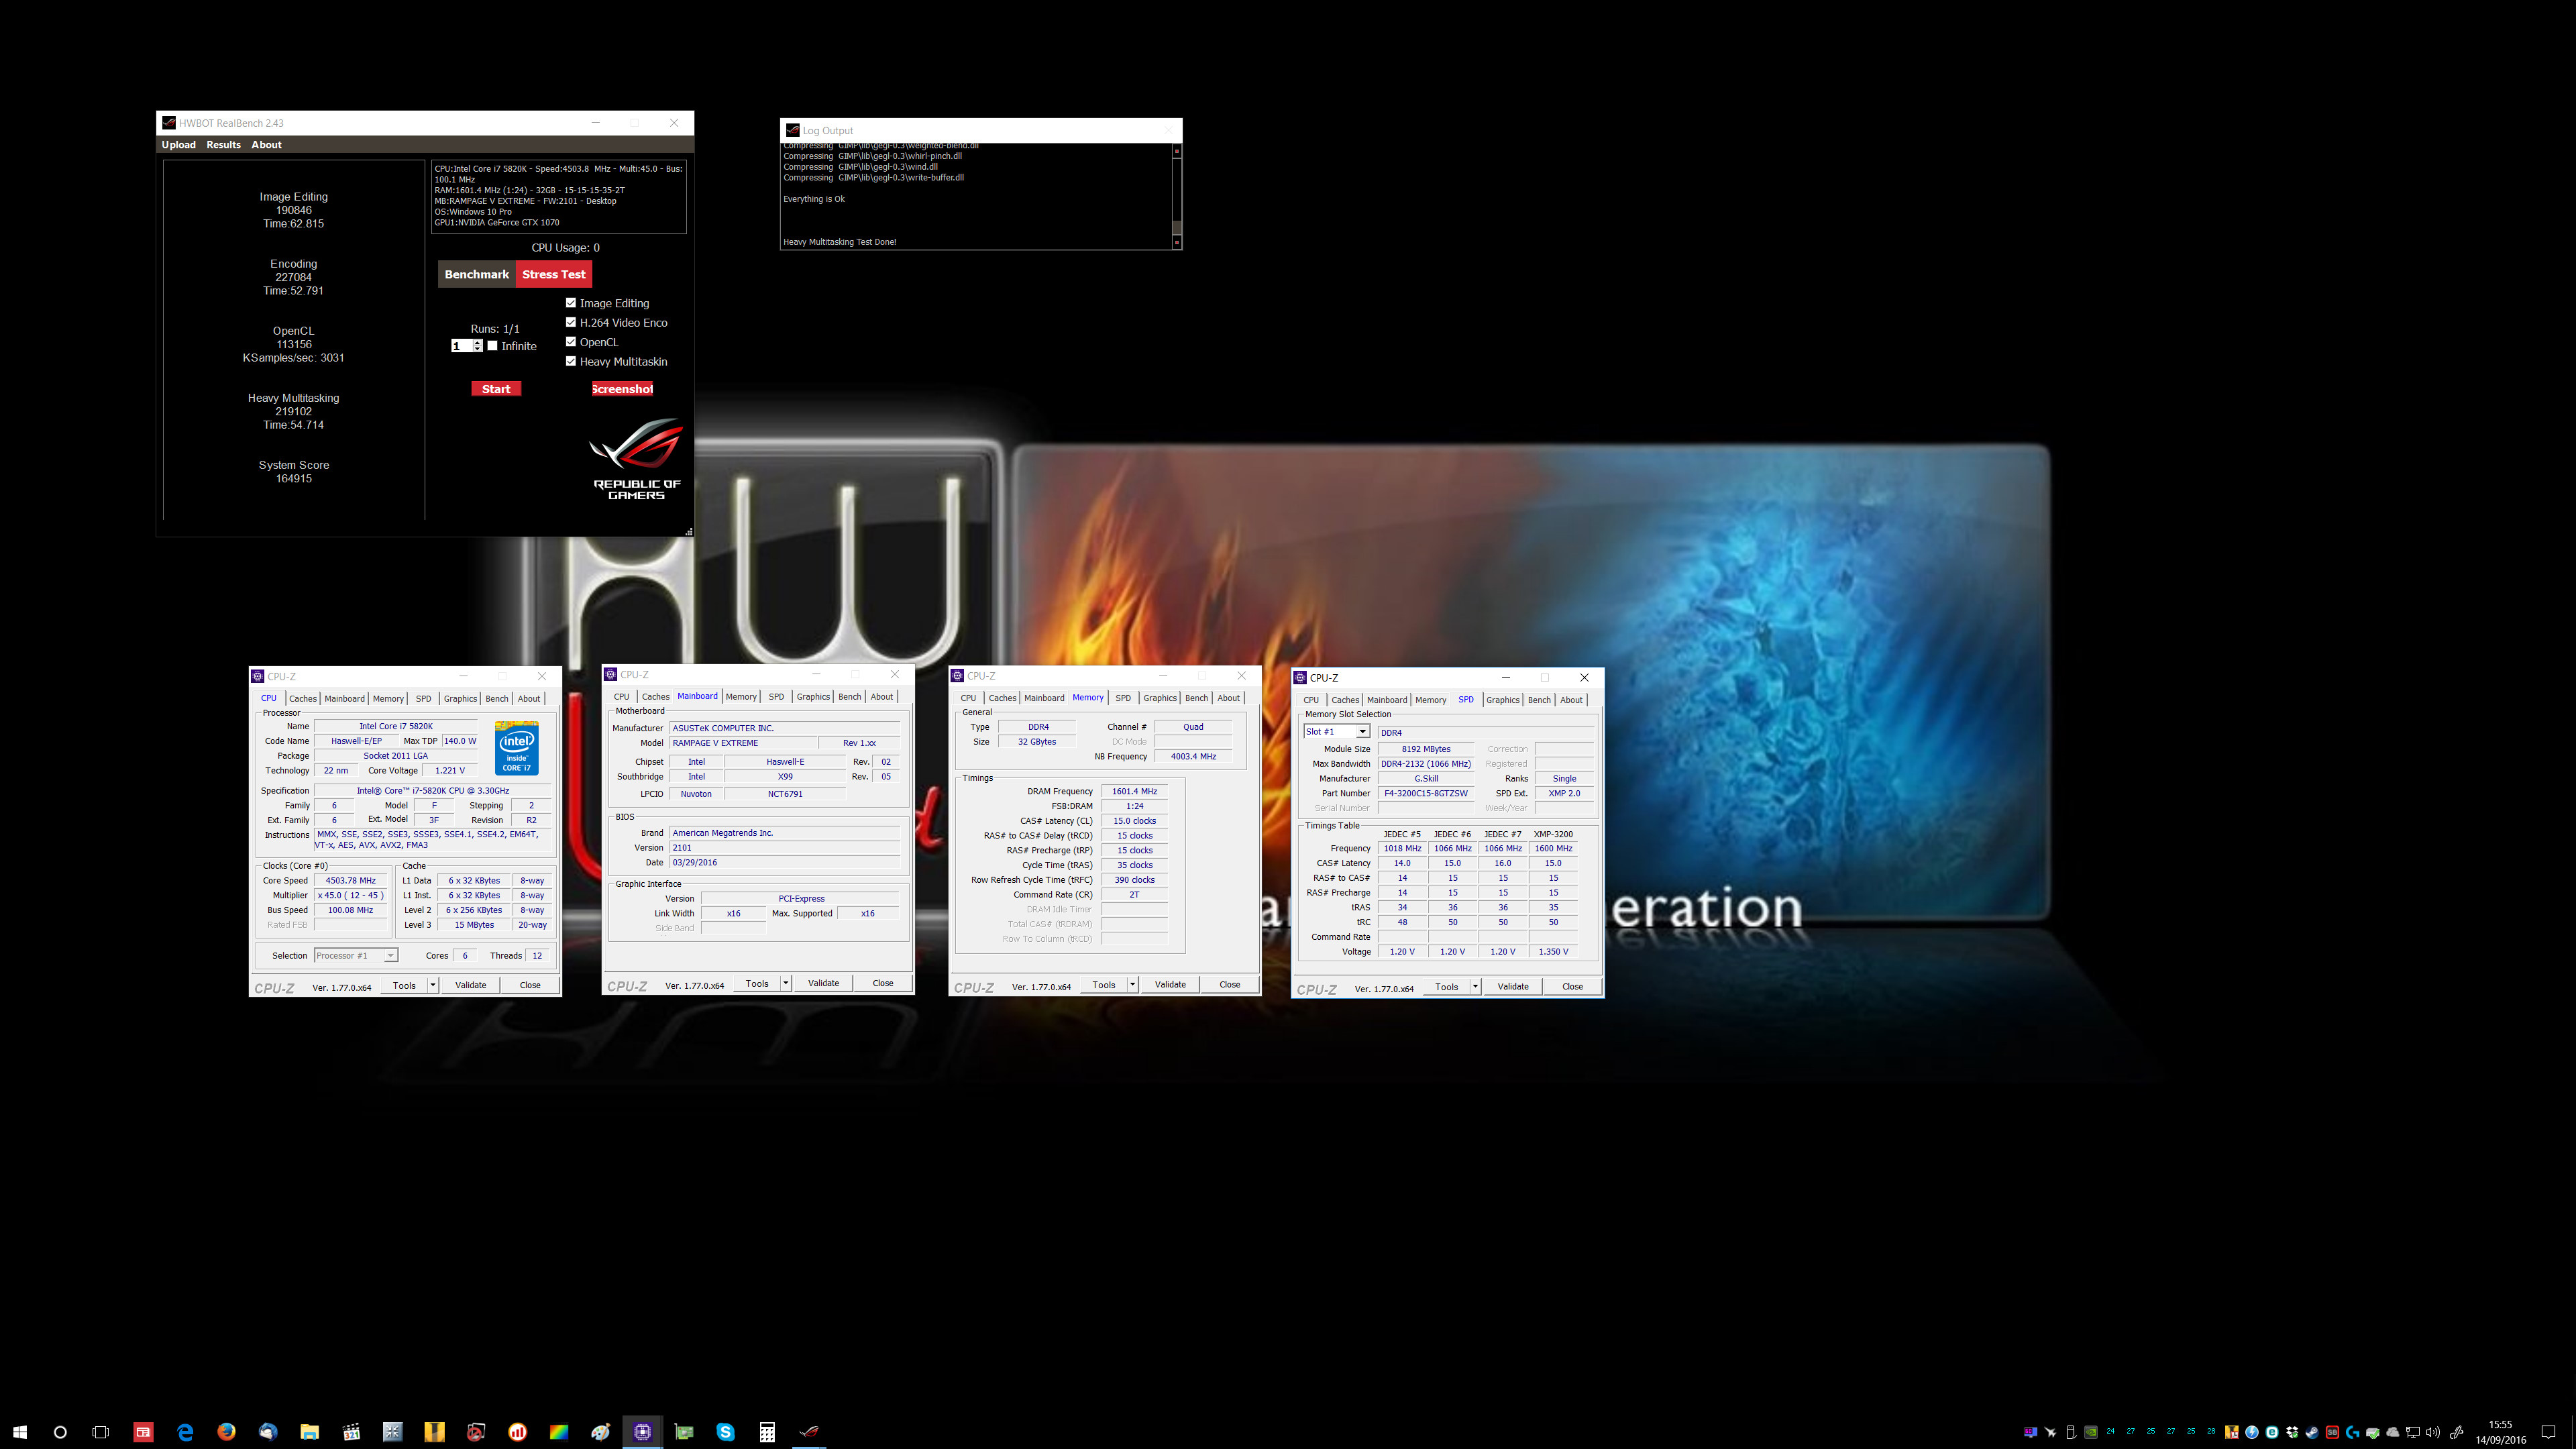Image resolution: width=2576 pixels, height=1449 pixels.
Task: Open Calculator from taskbar
Action: point(767,1432)
